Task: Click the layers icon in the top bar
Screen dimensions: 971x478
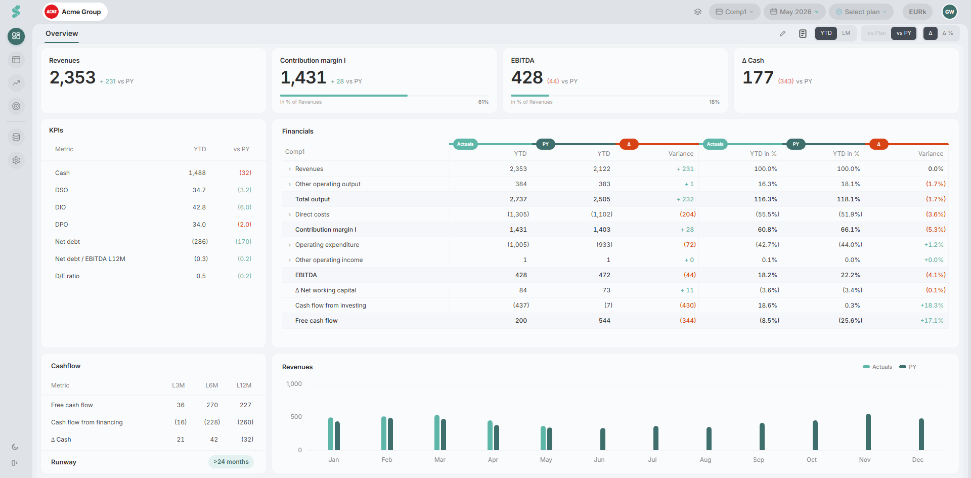Action: (698, 12)
